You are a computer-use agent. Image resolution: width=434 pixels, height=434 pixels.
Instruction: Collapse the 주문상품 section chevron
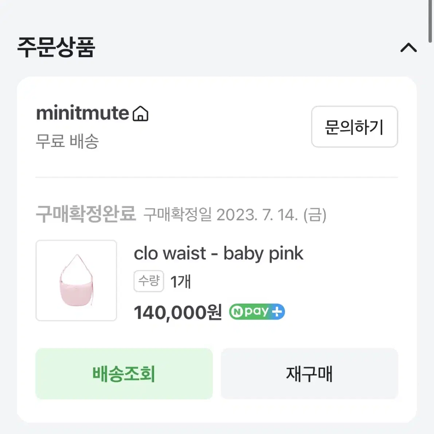[408, 48]
